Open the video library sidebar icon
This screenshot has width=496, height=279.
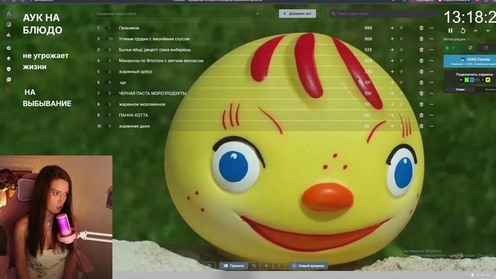click(9, 79)
